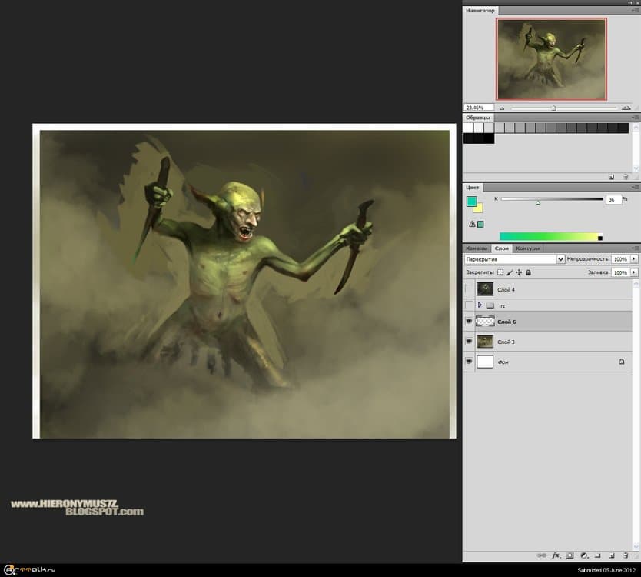Image resolution: width=641 pixels, height=577 pixels.
Task: Click the link layers chain icon
Action: (541, 555)
